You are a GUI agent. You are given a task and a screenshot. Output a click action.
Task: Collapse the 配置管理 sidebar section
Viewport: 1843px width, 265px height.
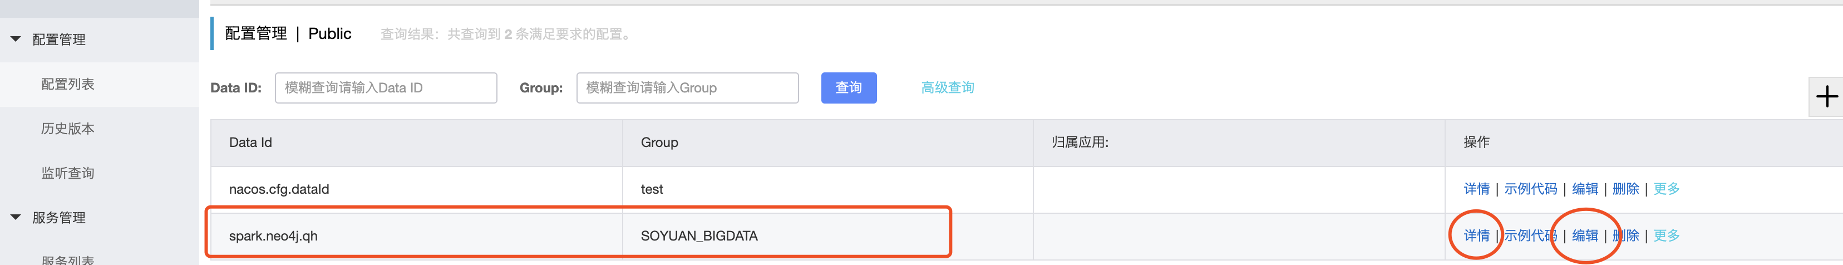coord(17,40)
